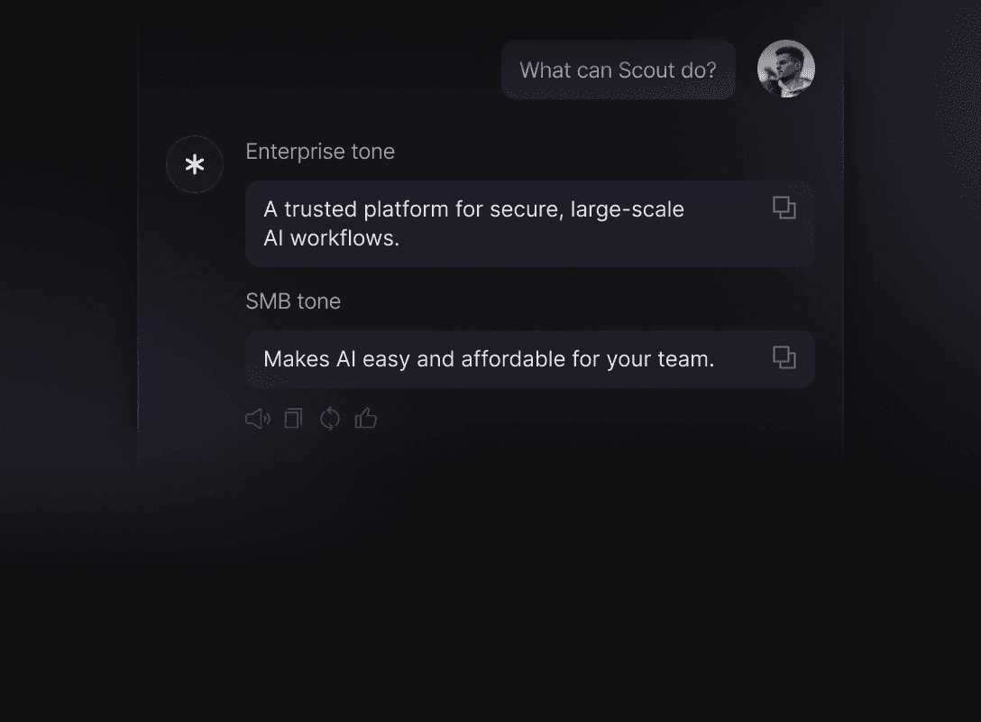
Task: Click the 'Enterprise tone' heading
Action: 320,152
